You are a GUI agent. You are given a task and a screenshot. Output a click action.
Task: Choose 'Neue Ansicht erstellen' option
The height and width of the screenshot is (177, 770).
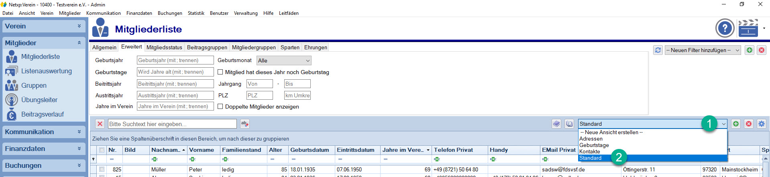[x=611, y=132]
